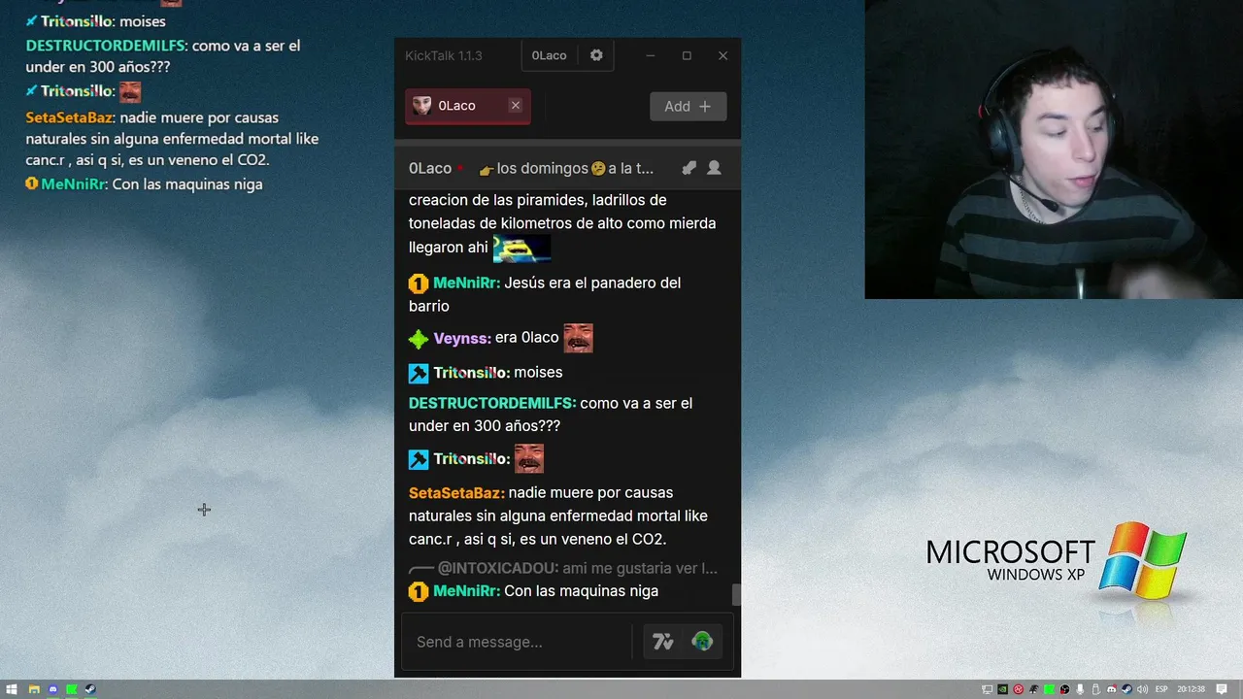This screenshot has width=1243, height=699.
Task: Click overlay chat username DESTRUCTORDEMILFS
Action: (107, 46)
